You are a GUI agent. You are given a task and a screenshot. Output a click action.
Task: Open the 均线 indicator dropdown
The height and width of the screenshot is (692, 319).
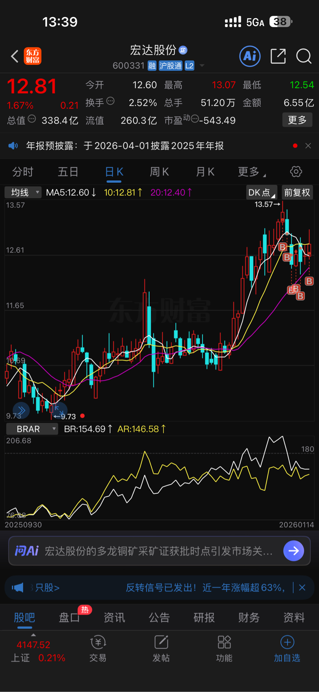pos(23,192)
